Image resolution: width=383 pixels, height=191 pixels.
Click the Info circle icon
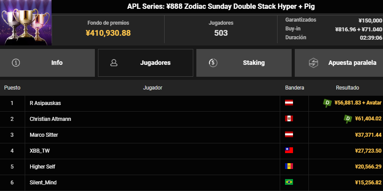click(x=16, y=63)
